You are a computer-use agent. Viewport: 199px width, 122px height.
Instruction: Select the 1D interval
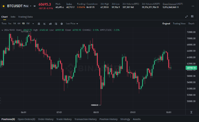tap(23, 24)
